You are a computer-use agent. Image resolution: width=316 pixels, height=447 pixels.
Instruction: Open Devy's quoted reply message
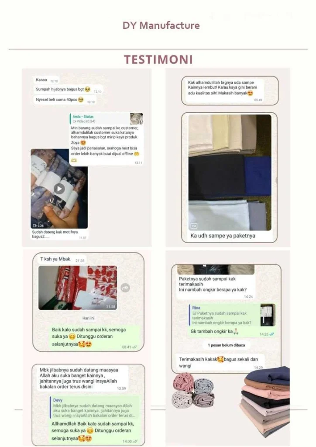[x=94, y=407]
